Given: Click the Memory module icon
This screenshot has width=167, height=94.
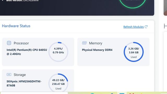Looking at the screenshot, I should [x=84, y=43].
